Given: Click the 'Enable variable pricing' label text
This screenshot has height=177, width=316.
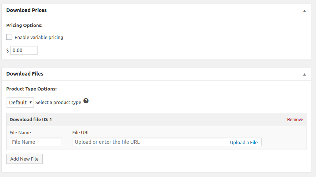Looking at the screenshot, I should [x=39, y=37].
